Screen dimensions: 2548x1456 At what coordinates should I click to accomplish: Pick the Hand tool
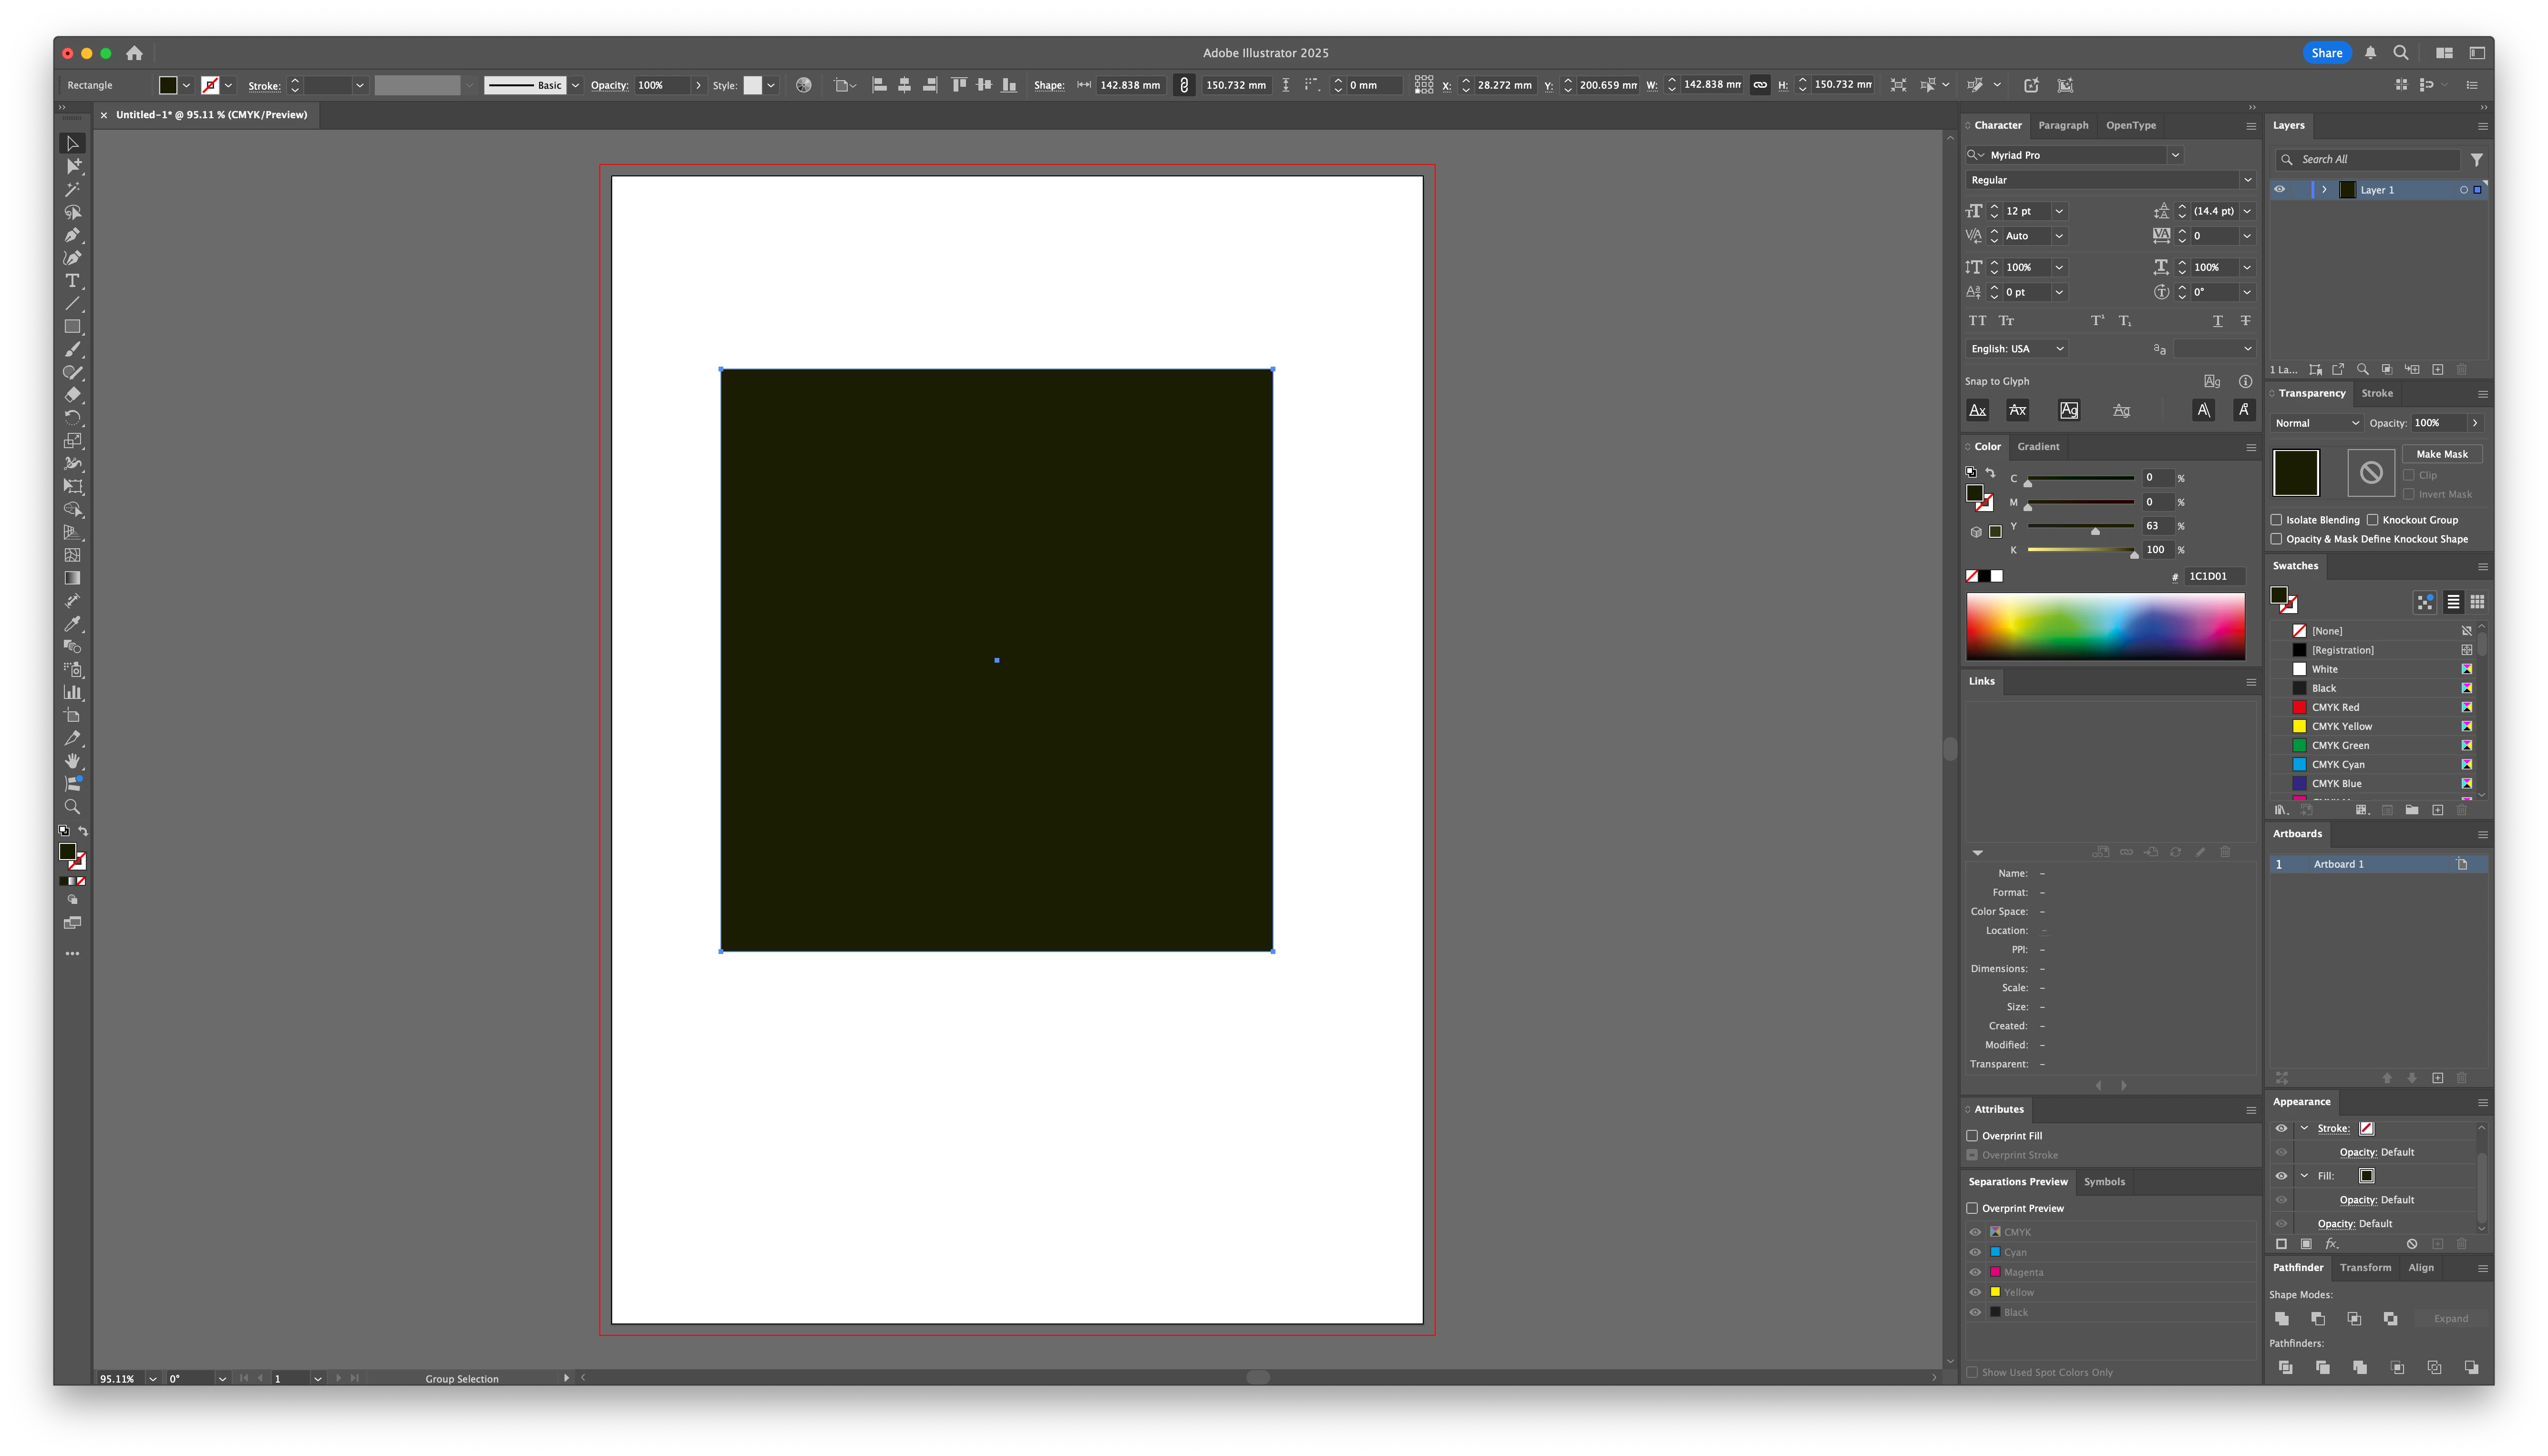tap(72, 761)
